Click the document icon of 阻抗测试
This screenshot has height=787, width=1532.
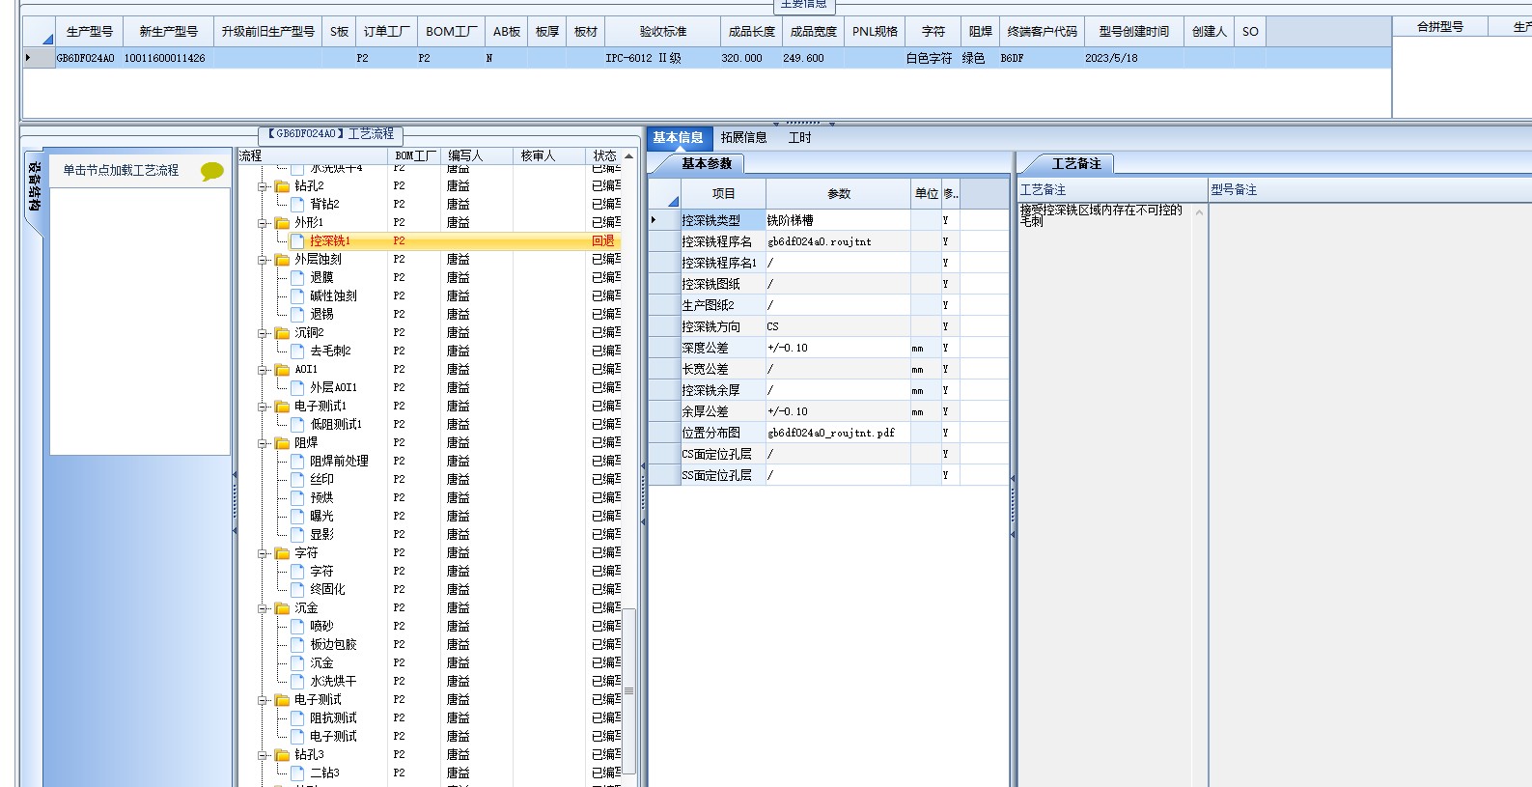point(297,717)
